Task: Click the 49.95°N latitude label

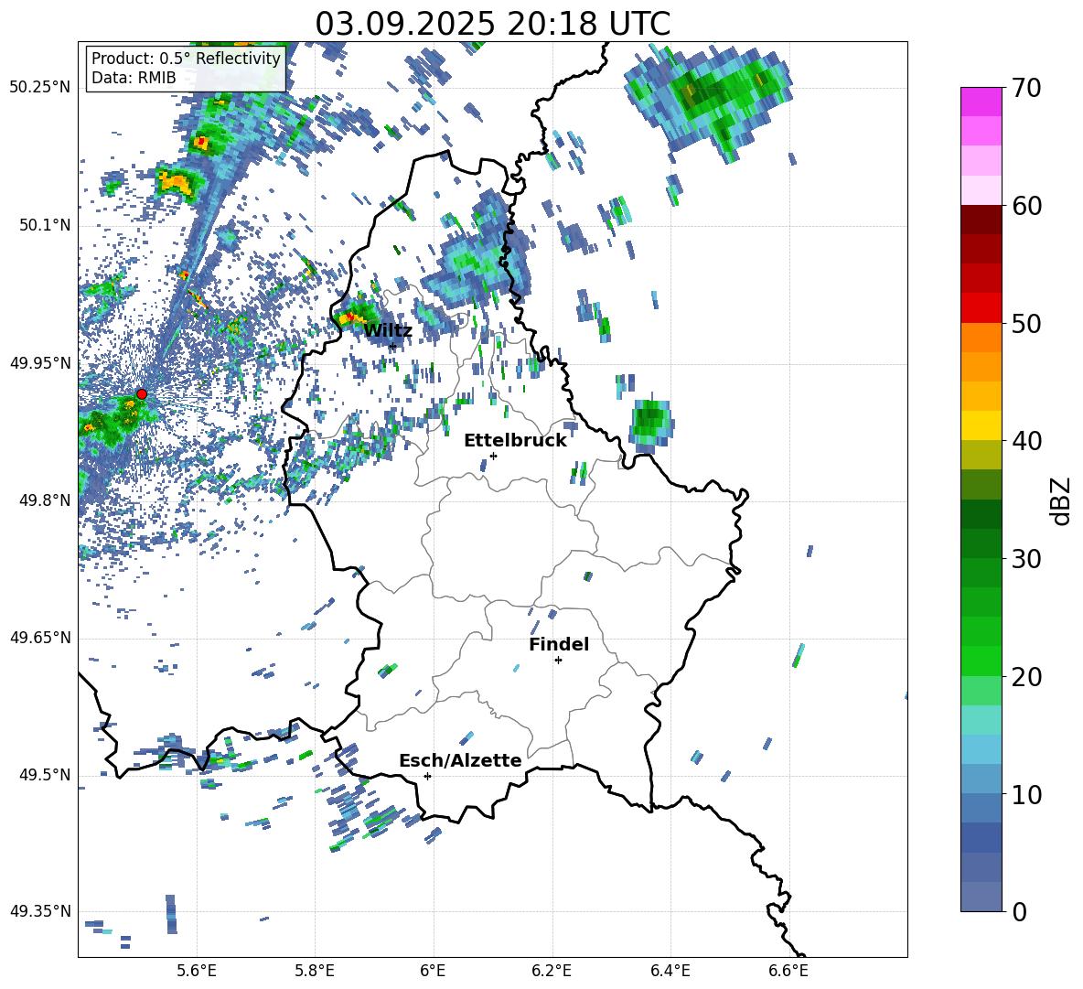Action: tap(40, 363)
